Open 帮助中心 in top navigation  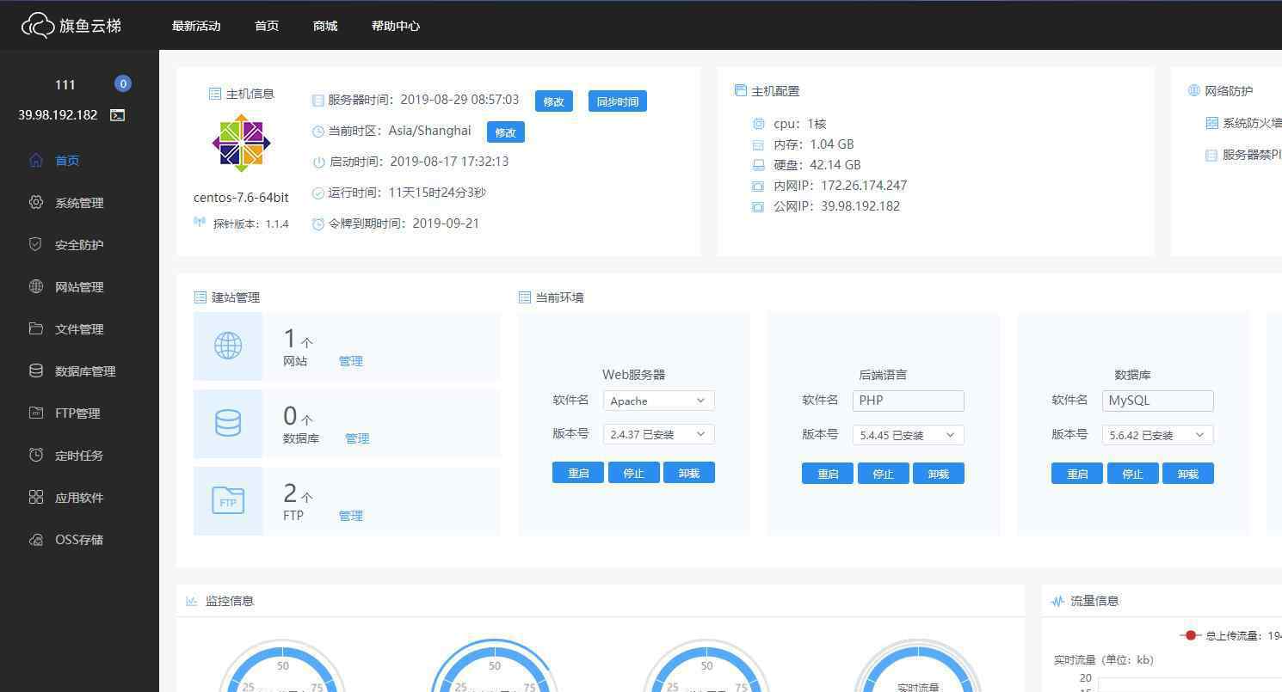(x=396, y=26)
